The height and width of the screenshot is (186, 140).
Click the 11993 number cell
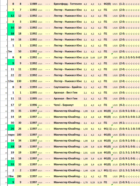(33, 87)
